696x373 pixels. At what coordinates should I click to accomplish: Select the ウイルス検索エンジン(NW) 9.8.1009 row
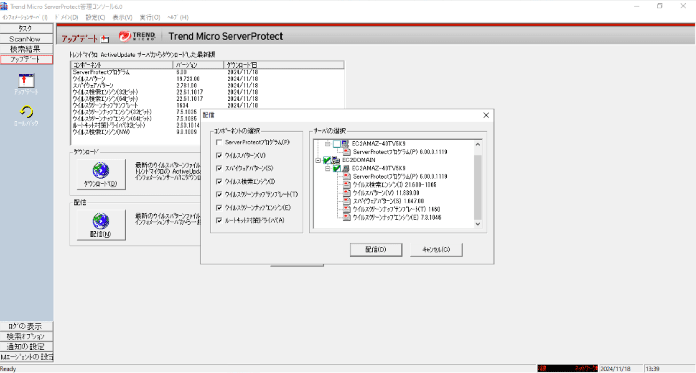[136, 132]
